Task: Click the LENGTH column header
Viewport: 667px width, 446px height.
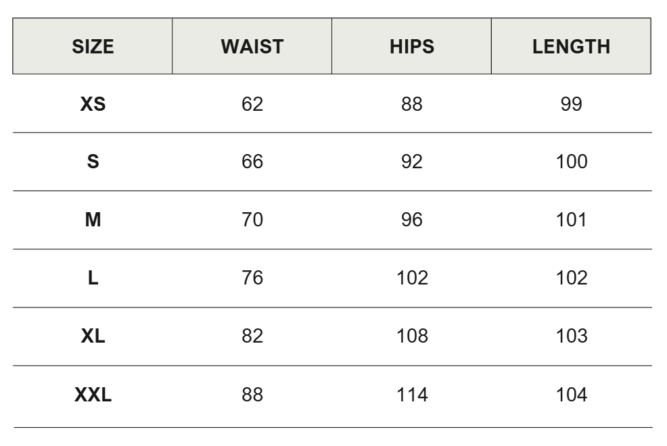Action: pos(571,47)
